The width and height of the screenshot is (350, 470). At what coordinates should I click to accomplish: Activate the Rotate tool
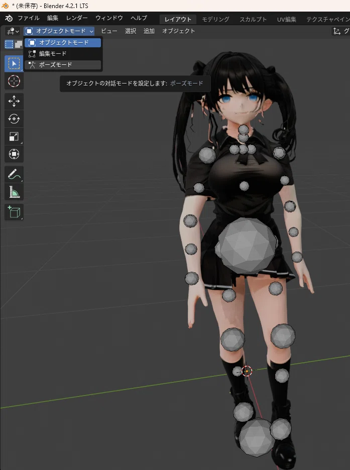(14, 119)
